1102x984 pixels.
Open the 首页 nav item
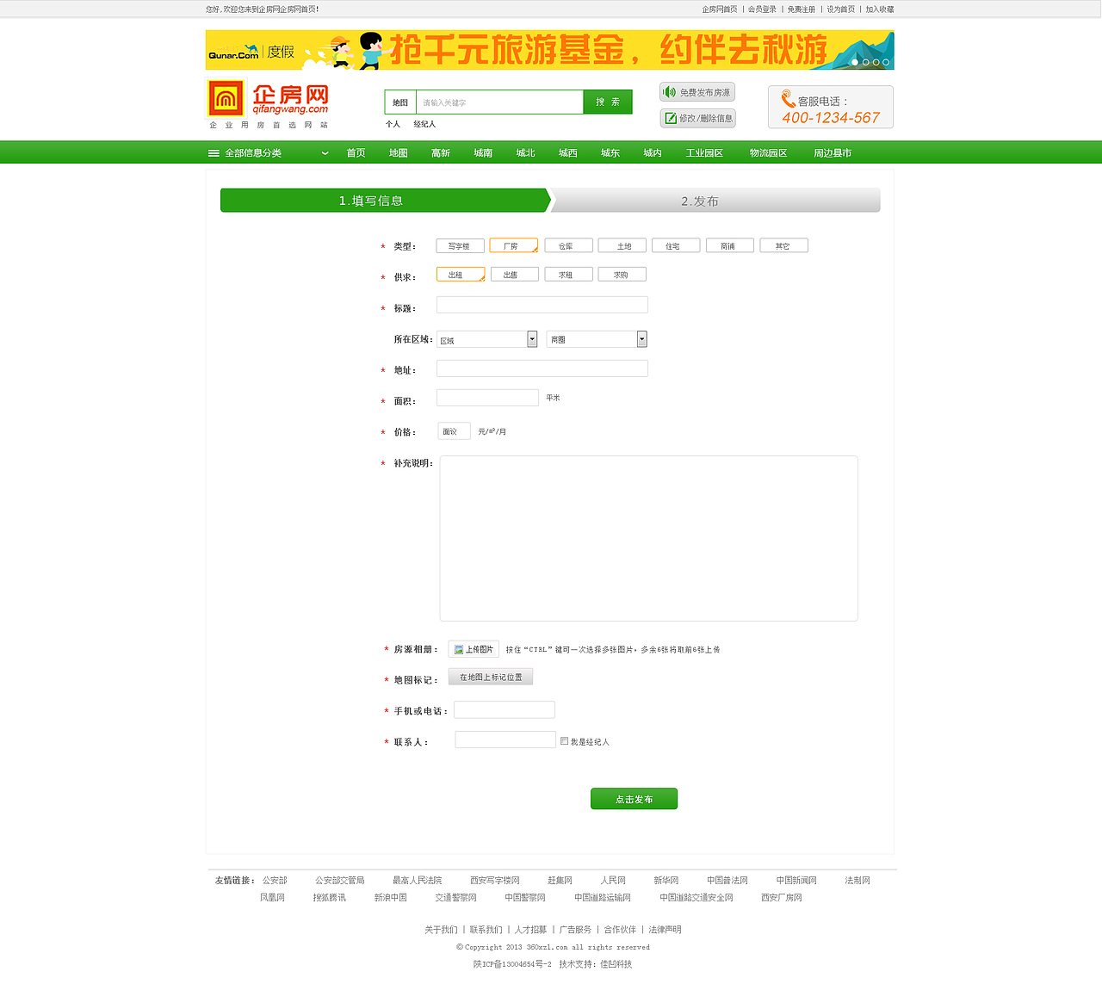point(356,153)
